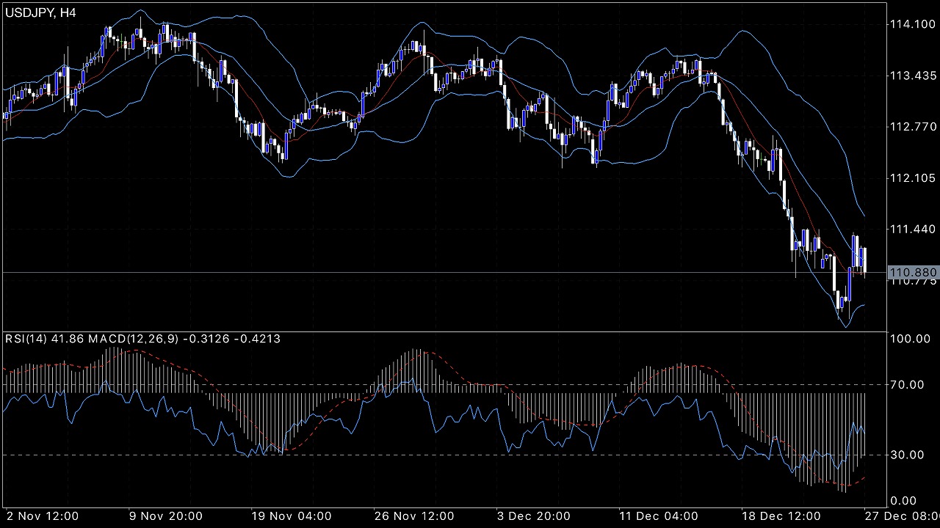Click the 11 Dec 04:00 time label
The height and width of the screenshot is (528, 940).
coord(657,516)
